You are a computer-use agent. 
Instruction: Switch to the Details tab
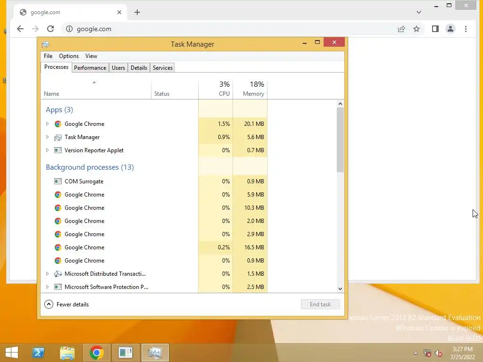139,68
